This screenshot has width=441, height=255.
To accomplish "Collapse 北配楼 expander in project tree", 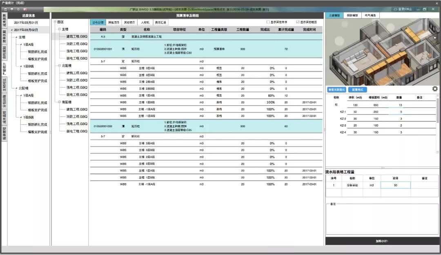I will tap(59, 66).
